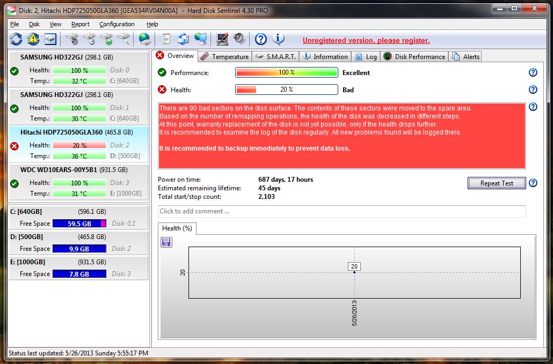Click the 20 % Health bar in Overview
The width and height of the screenshot is (553, 364).
(286, 90)
